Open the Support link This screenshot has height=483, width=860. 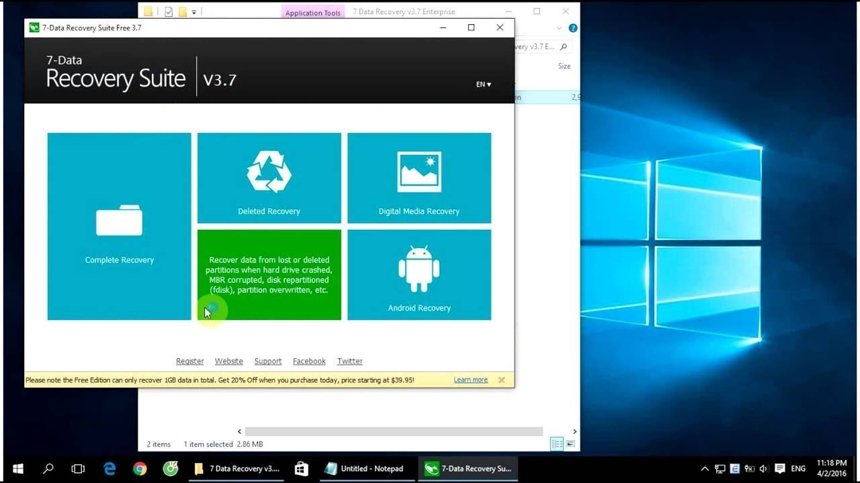(267, 361)
